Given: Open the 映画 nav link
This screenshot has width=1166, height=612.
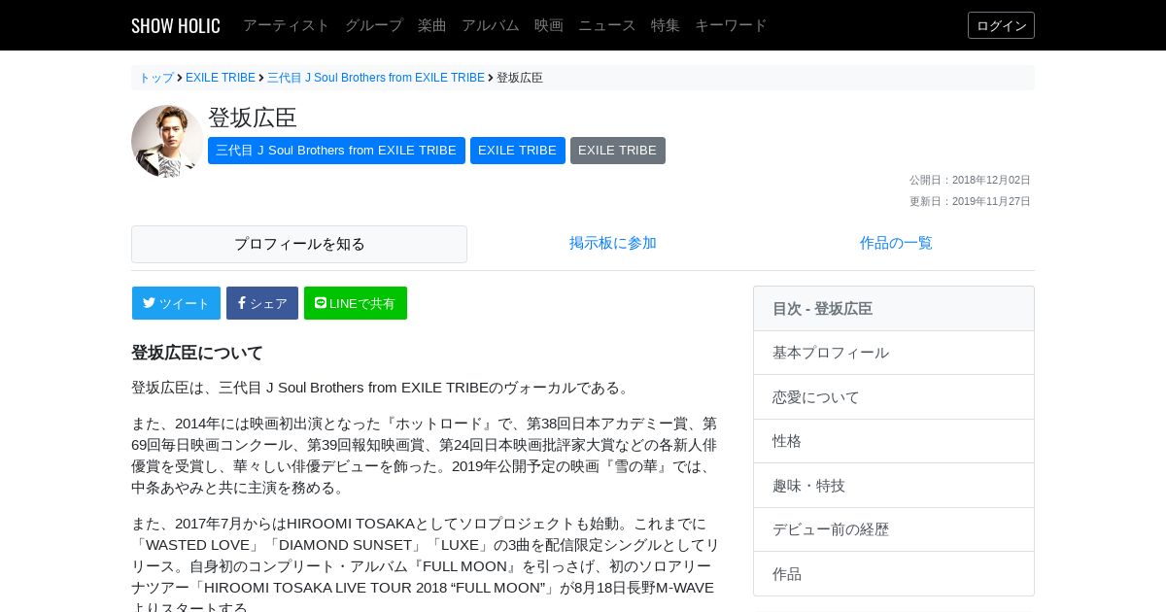Looking at the screenshot, I should click(x=549, y=25).
